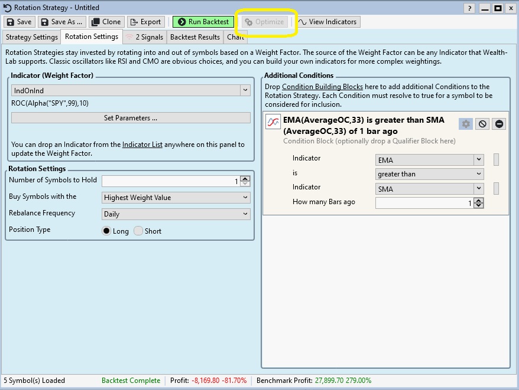Click Save As in the toolbar
This screenshot has height=390, width=519.
pos(61,22)
